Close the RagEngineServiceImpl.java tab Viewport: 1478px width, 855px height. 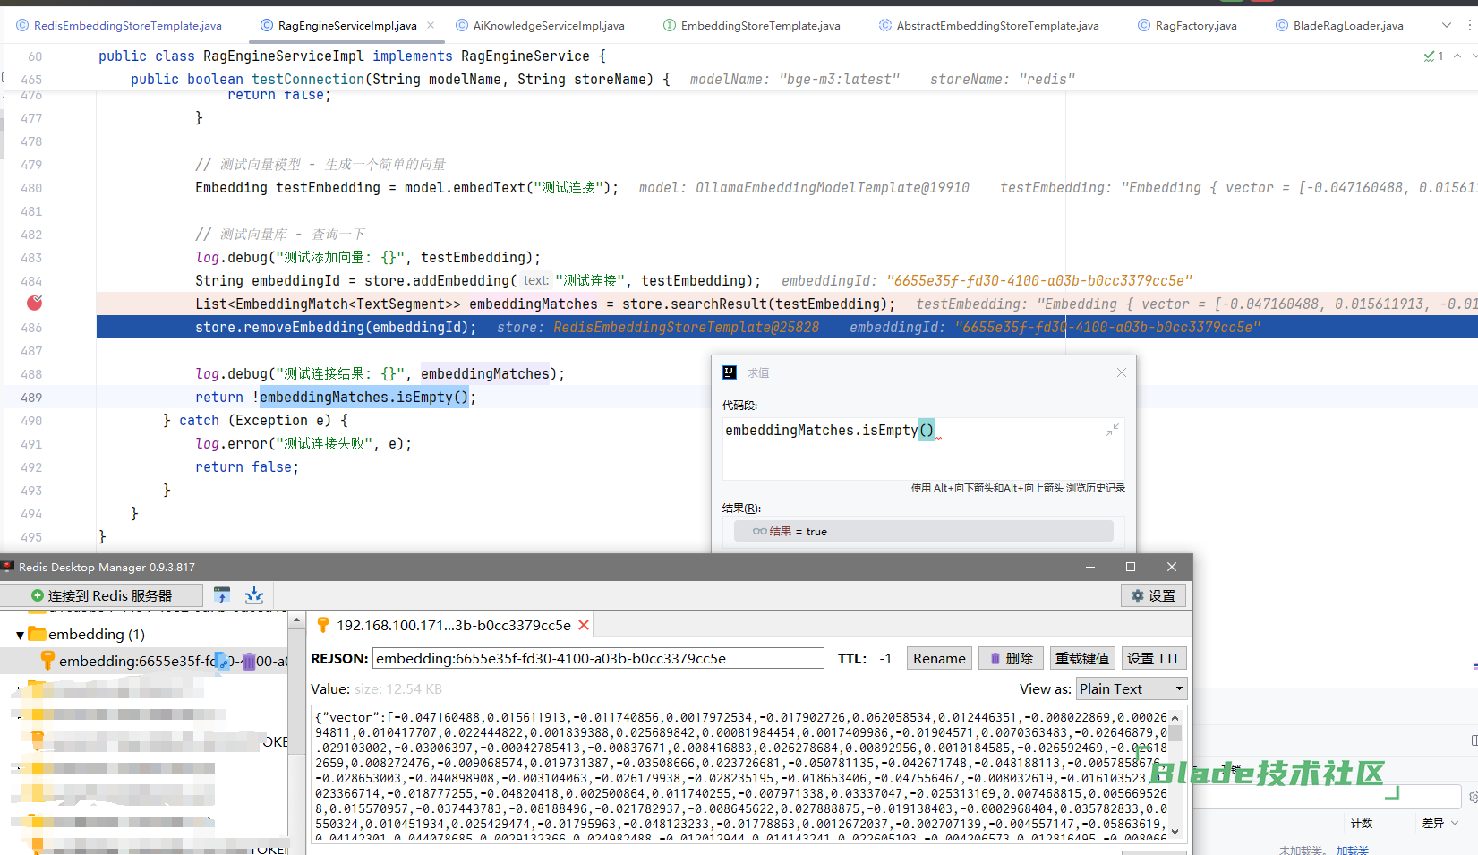click(431, 25)
